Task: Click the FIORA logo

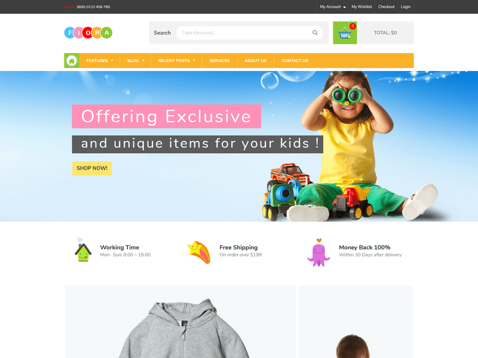Action: [x=88, y=33]
